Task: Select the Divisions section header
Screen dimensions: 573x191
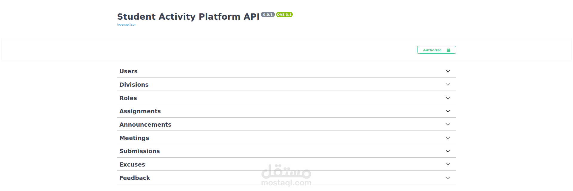Action: click(x=134, y=84)
